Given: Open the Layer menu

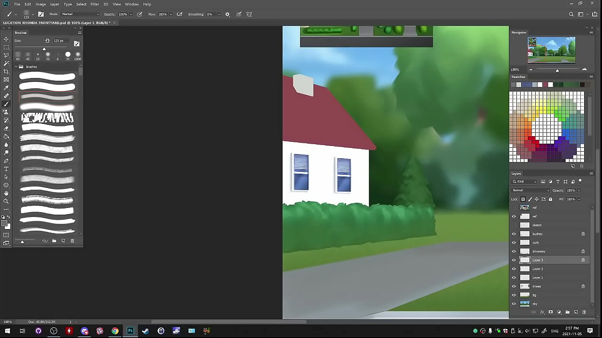Looking at the screenshot, I should click(55, 4).
